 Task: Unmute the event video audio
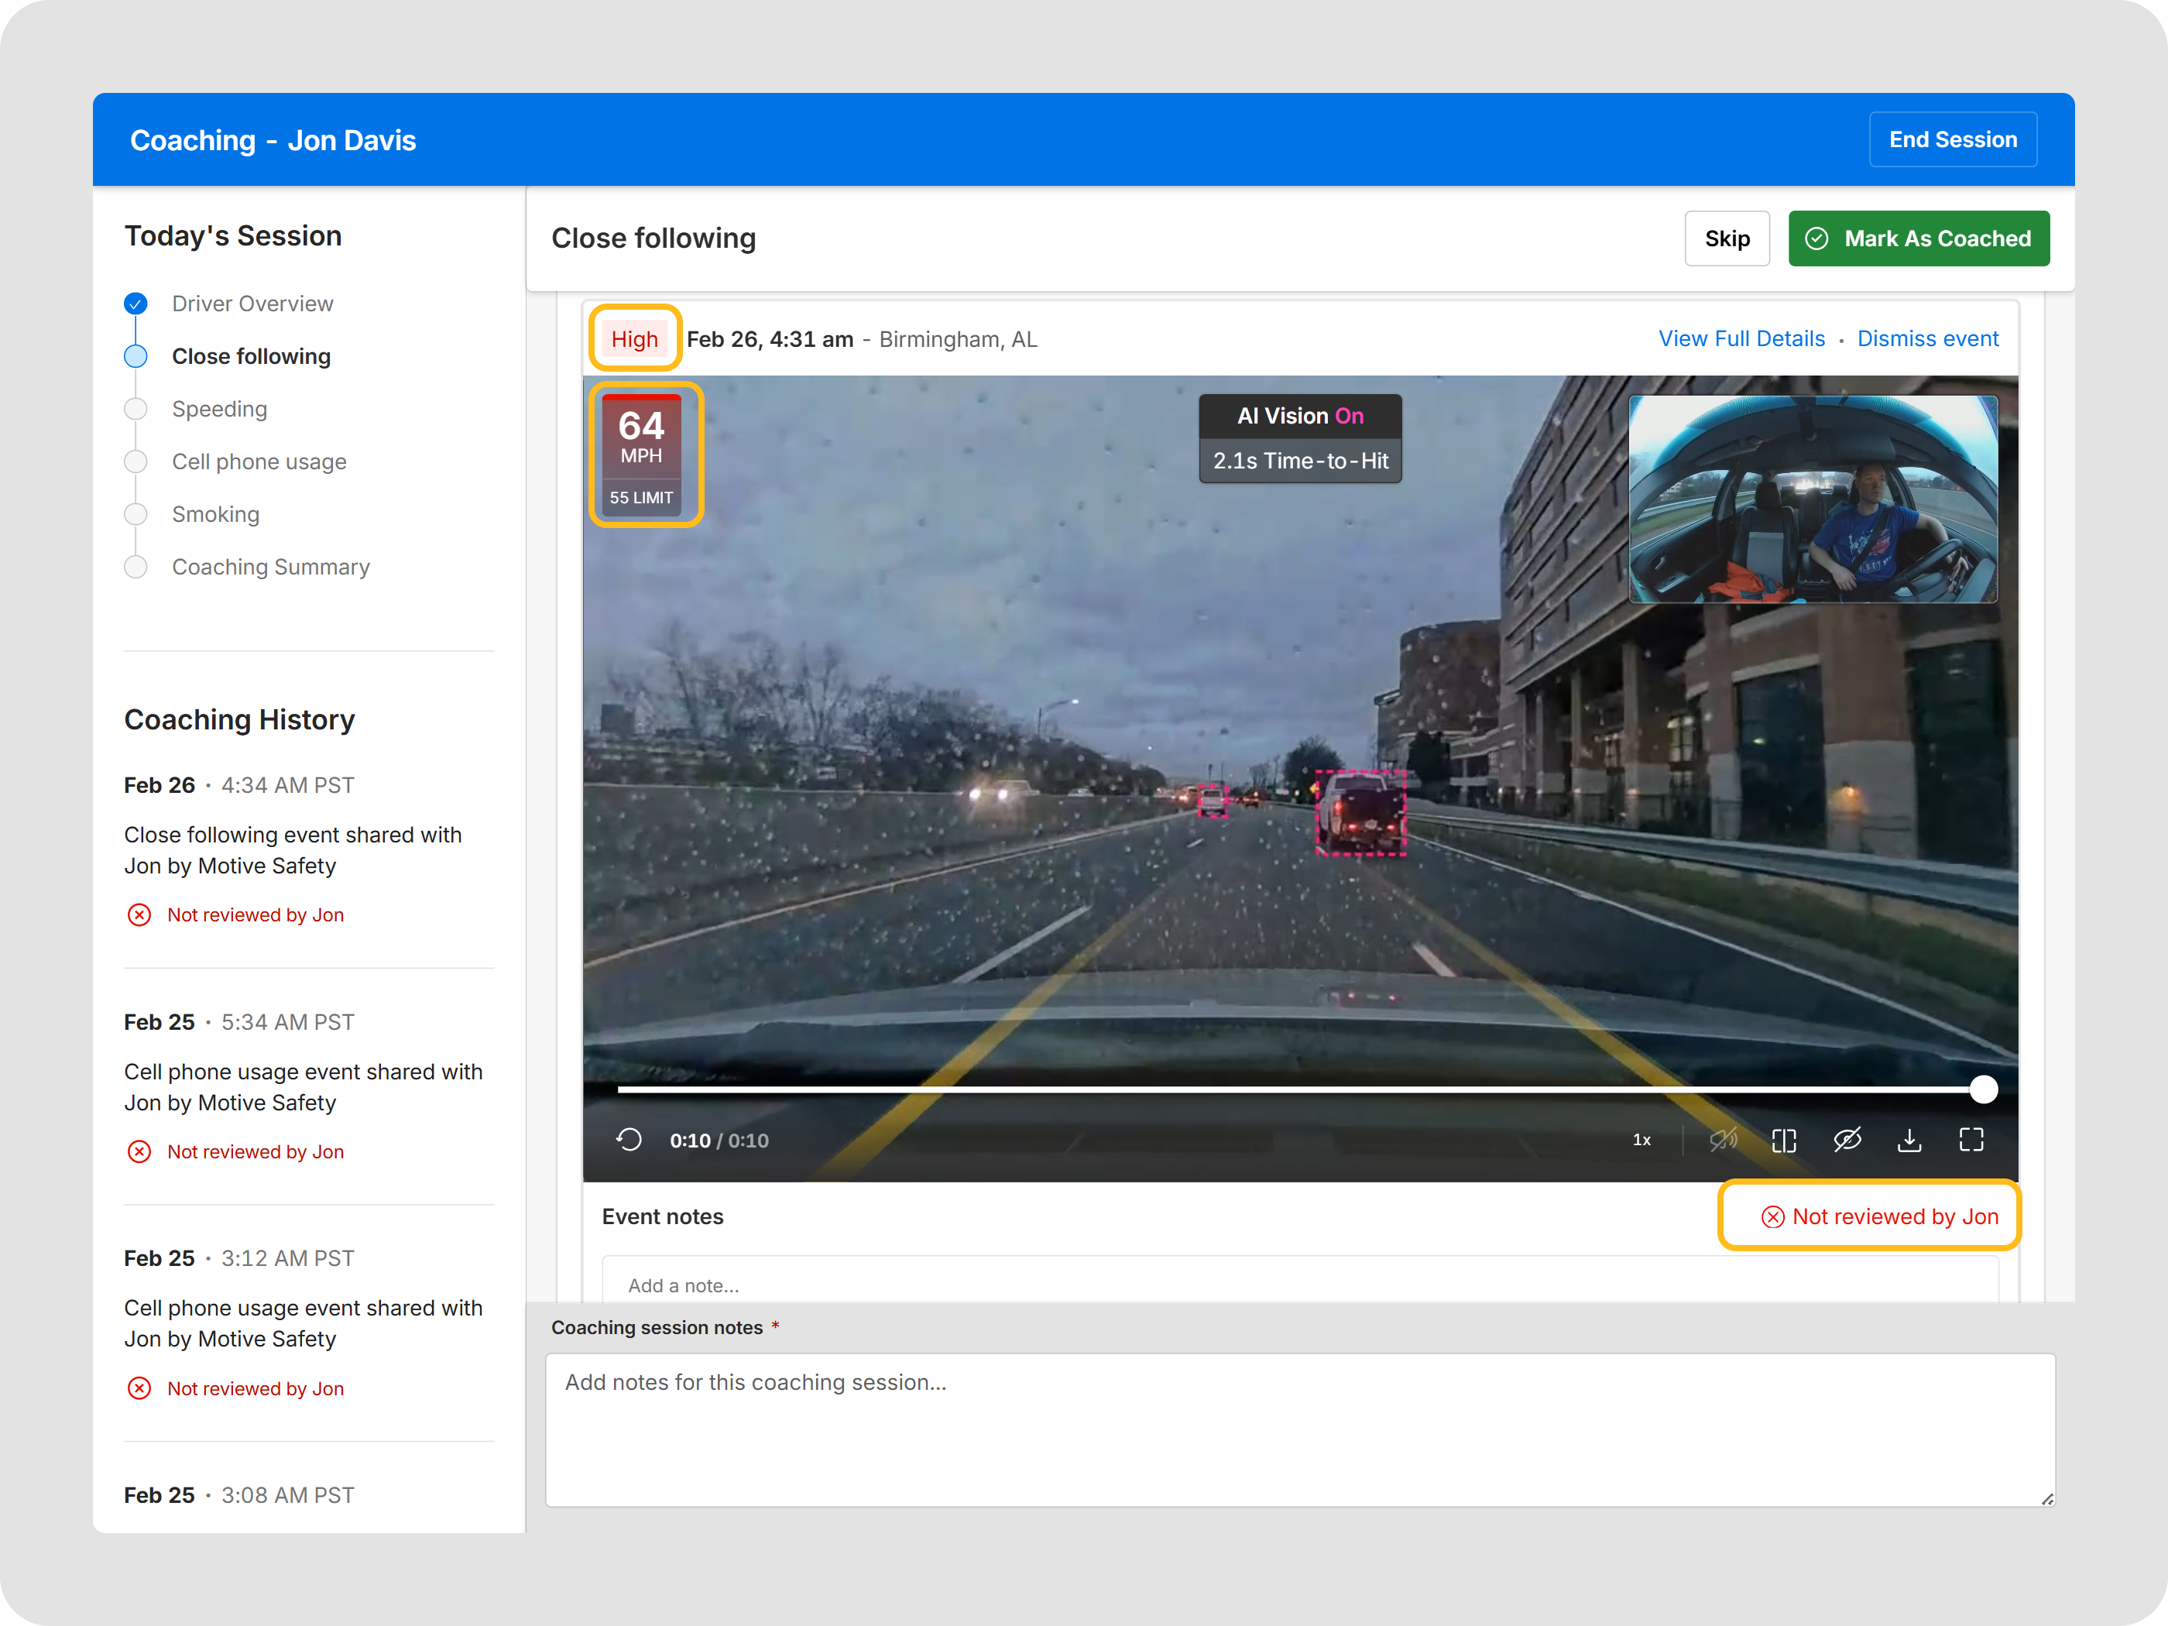click(1723, 1140)
